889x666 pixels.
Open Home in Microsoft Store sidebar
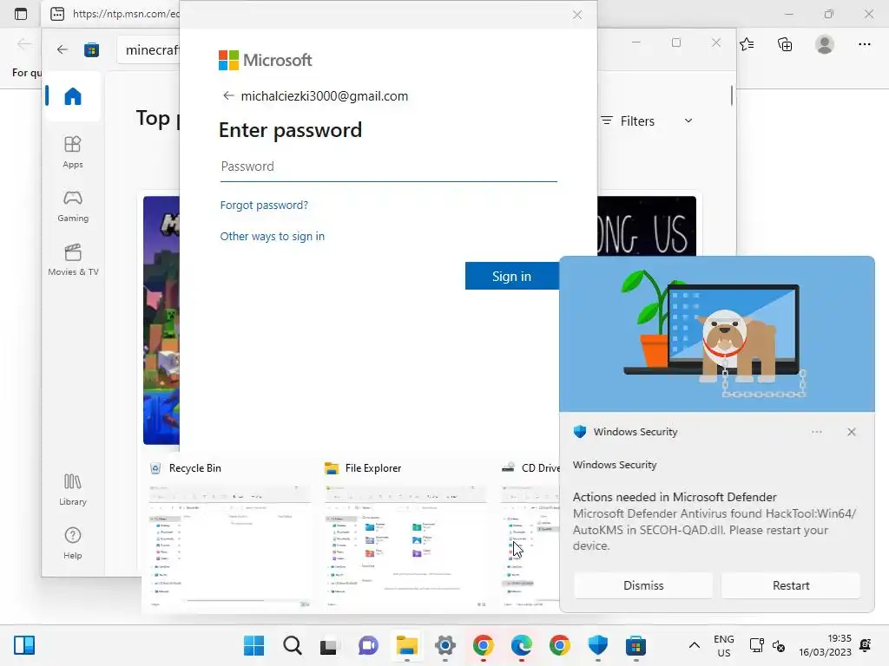[x=73, y=96]
